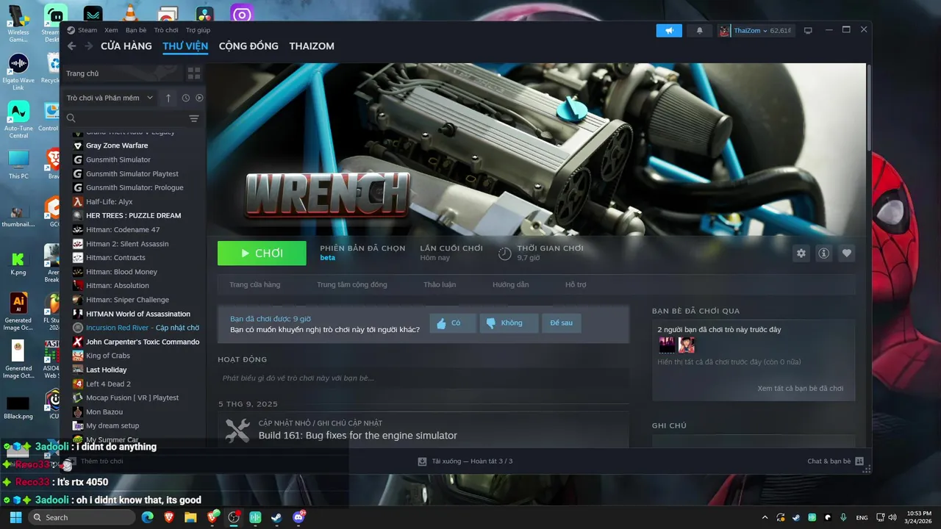Expand the Trò chơi và Phần mềm dropdown
Viewport: 941px width, 529px height.
point(110,98)
